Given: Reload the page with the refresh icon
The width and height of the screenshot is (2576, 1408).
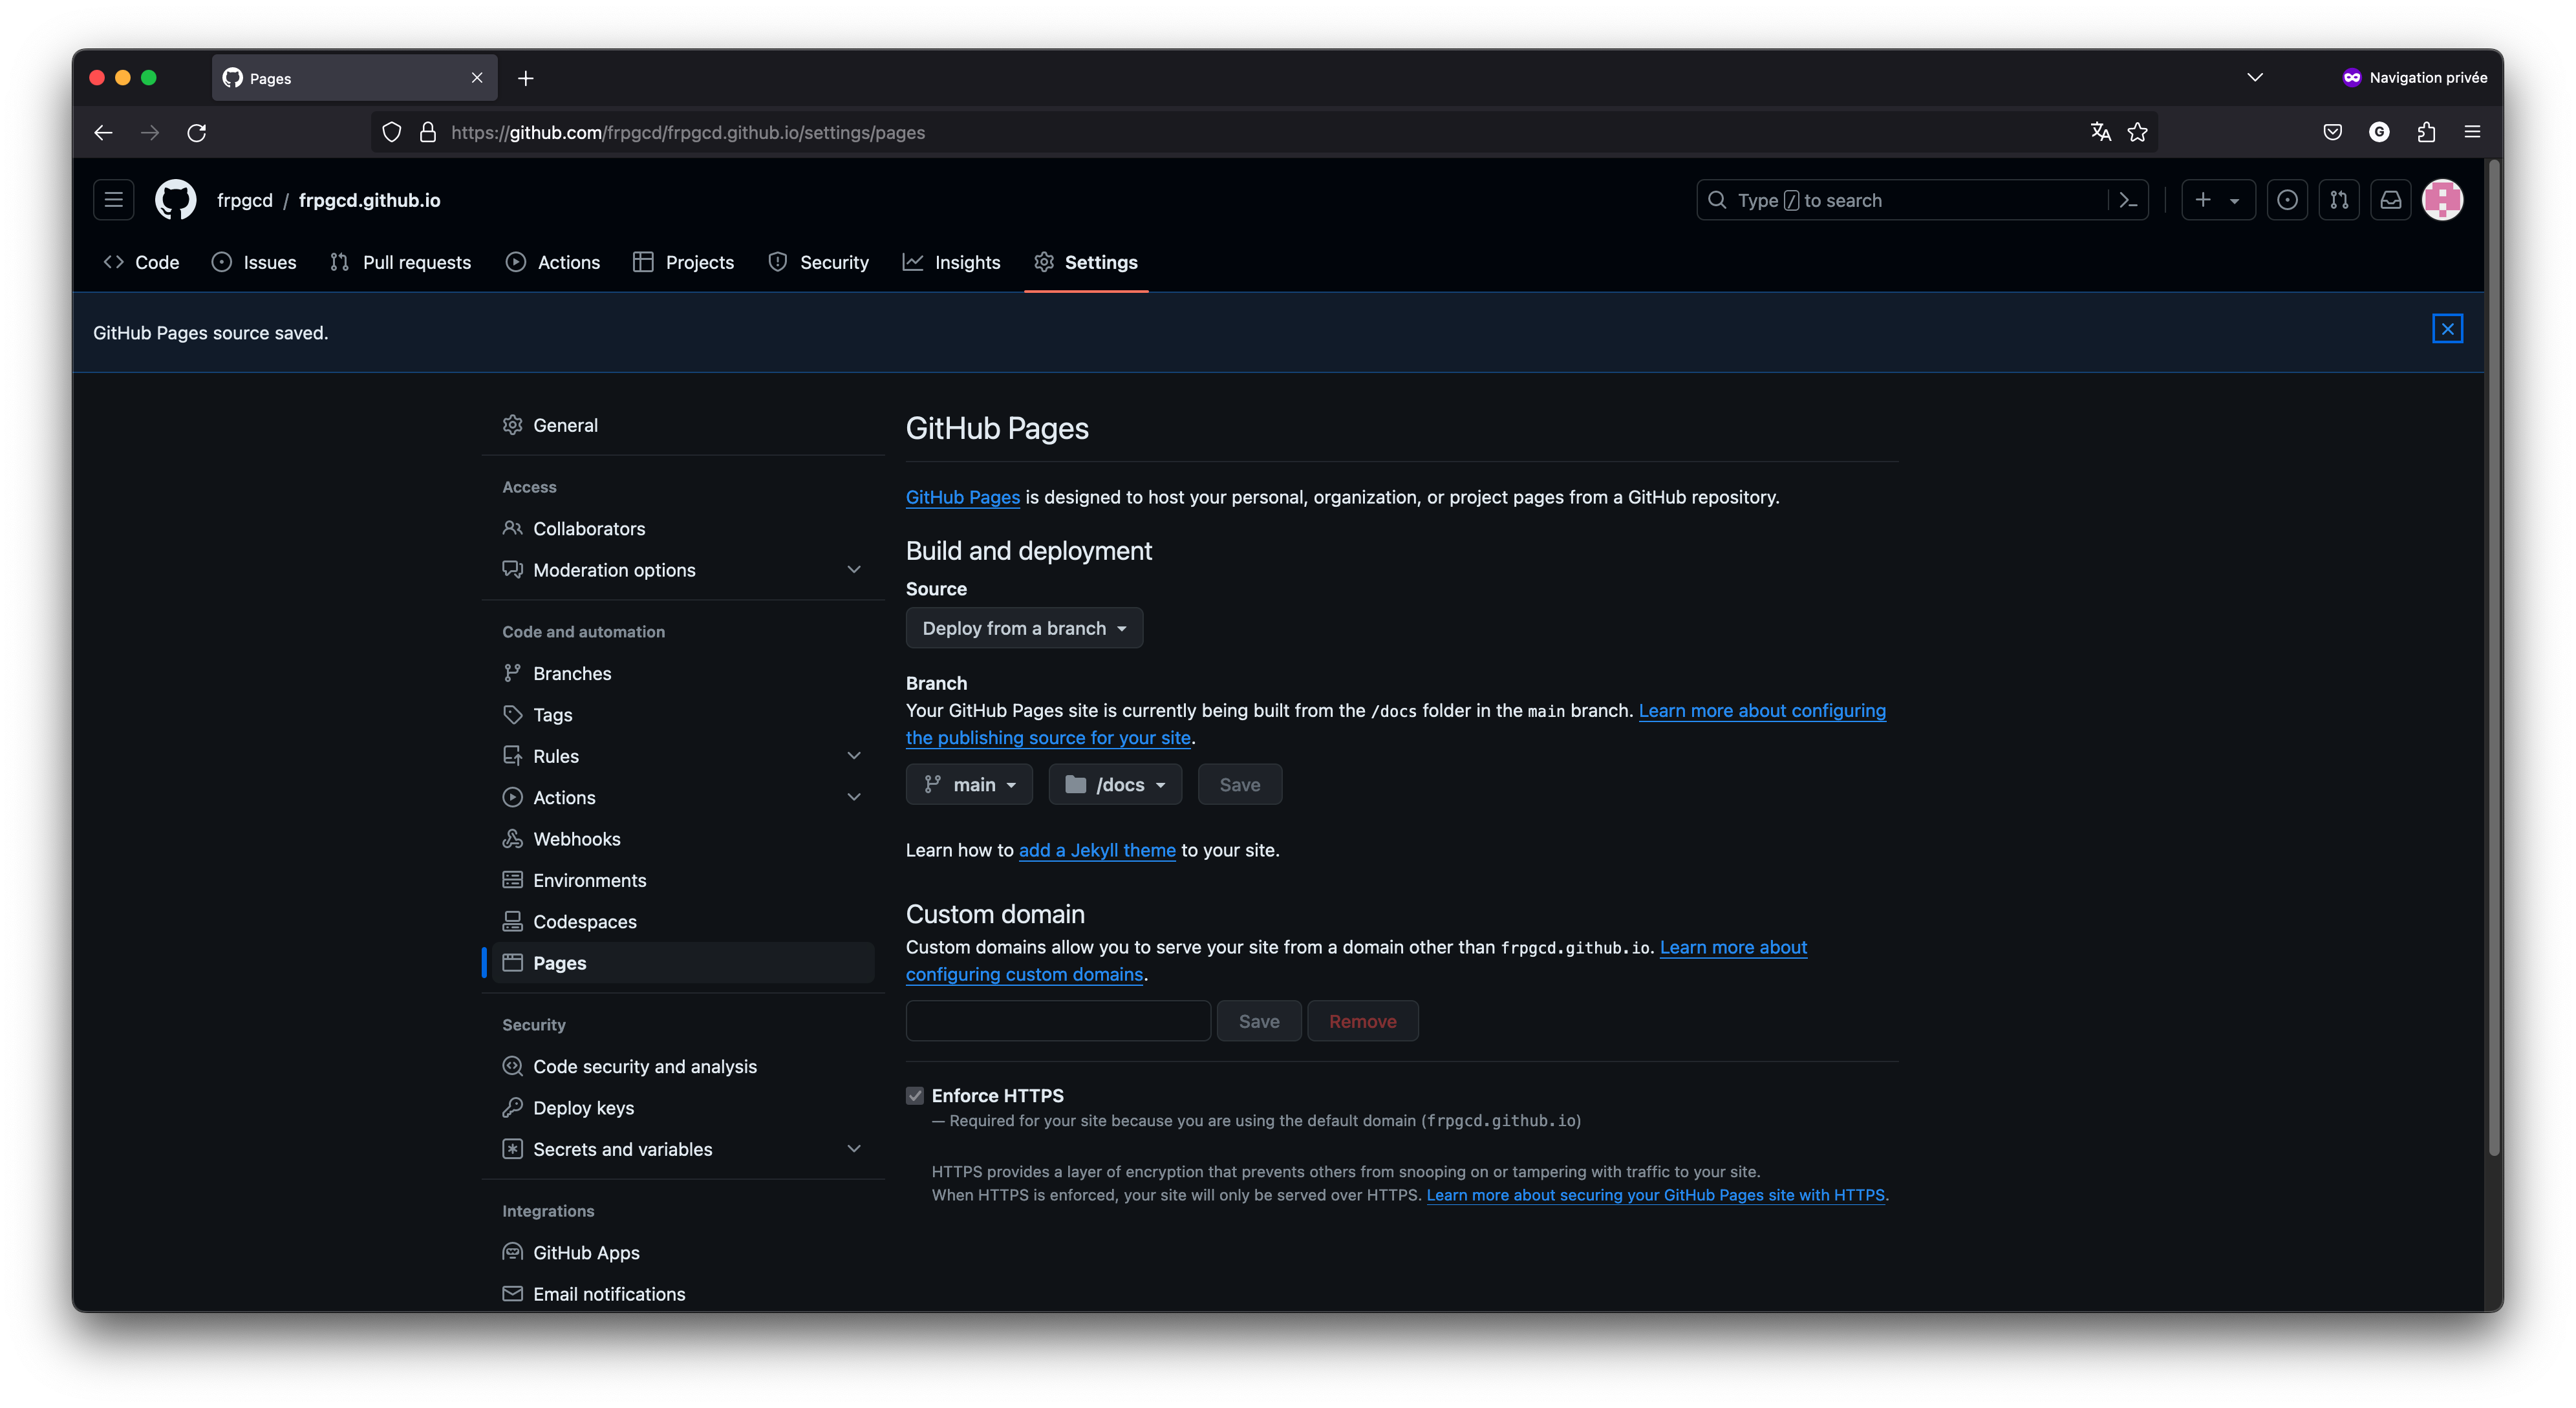Looking at the screenshot, I should pos(197,132).
